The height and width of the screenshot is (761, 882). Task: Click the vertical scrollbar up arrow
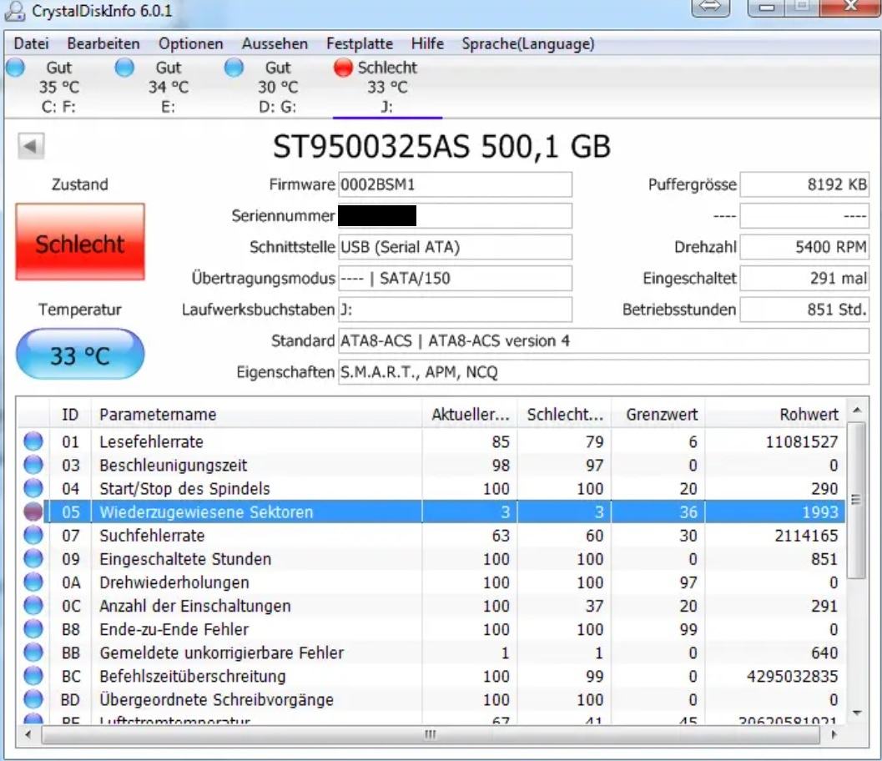coord(857,411)
